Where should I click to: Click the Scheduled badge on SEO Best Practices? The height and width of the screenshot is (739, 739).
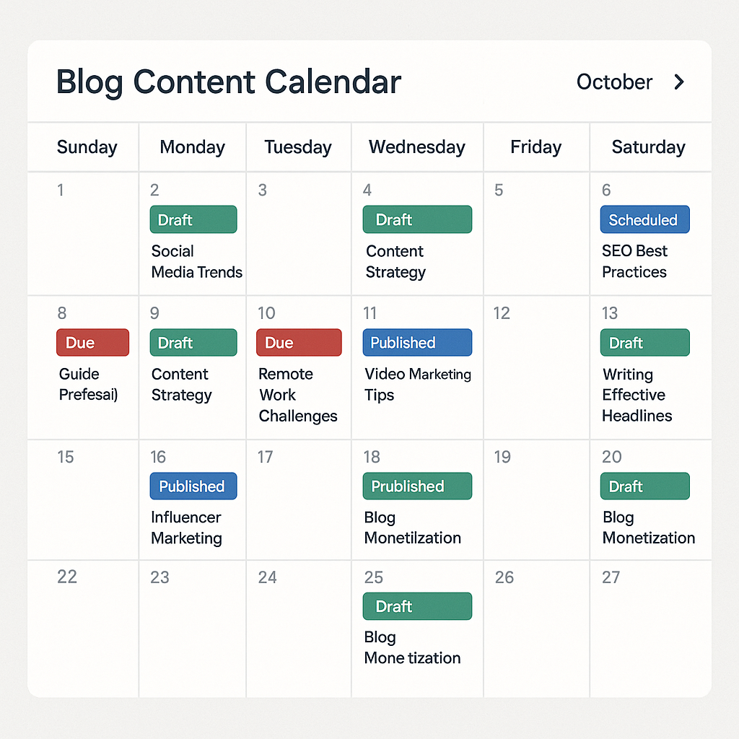[x=644, y=219]
